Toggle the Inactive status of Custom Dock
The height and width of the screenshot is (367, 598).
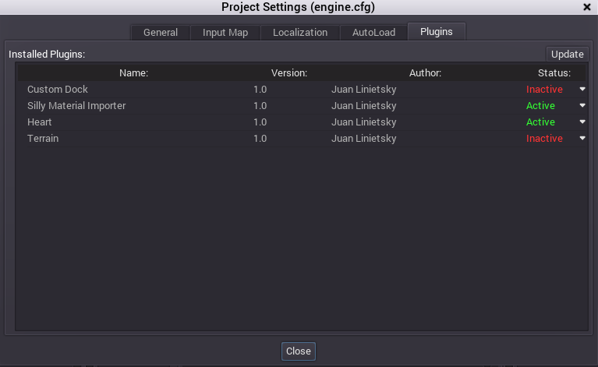pos(544,90)
